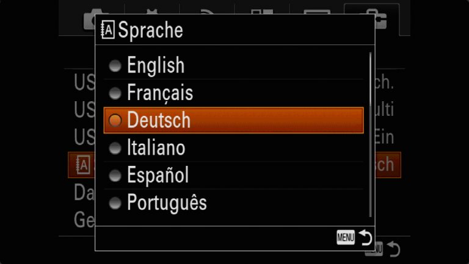Choose Italiano from the language list
Viewport: 469px width, 264px height.
[234, 148]
